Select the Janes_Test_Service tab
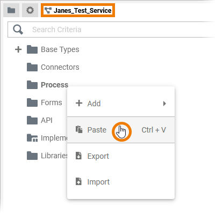The image size is (216, 213). point(78,10)
